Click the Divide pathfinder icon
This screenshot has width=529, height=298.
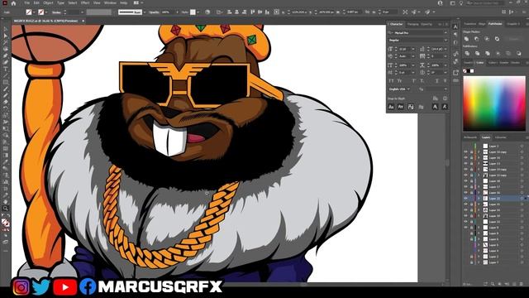tap(467, 53)
